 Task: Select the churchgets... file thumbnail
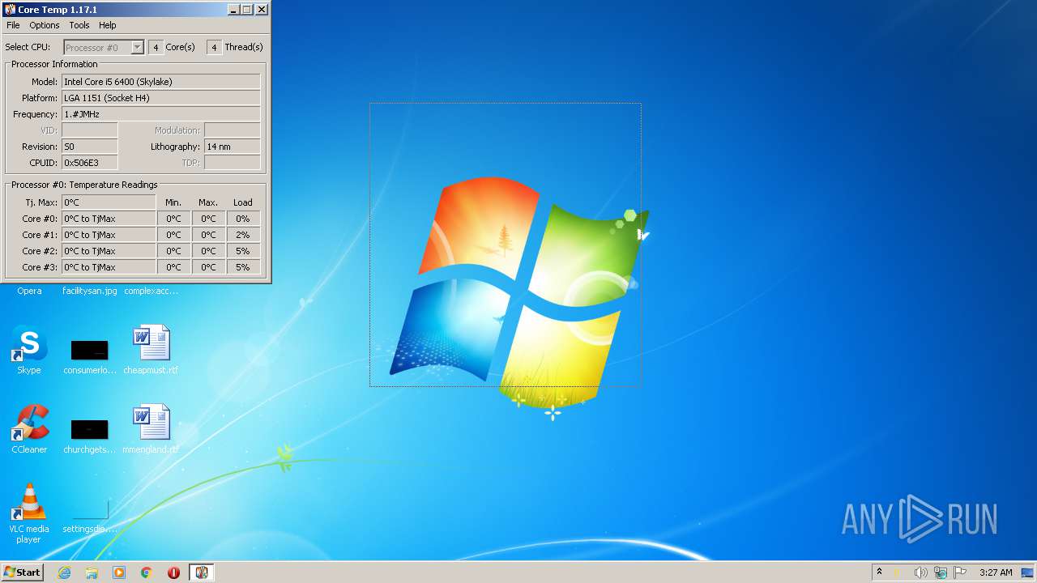[x=90, y=430]
